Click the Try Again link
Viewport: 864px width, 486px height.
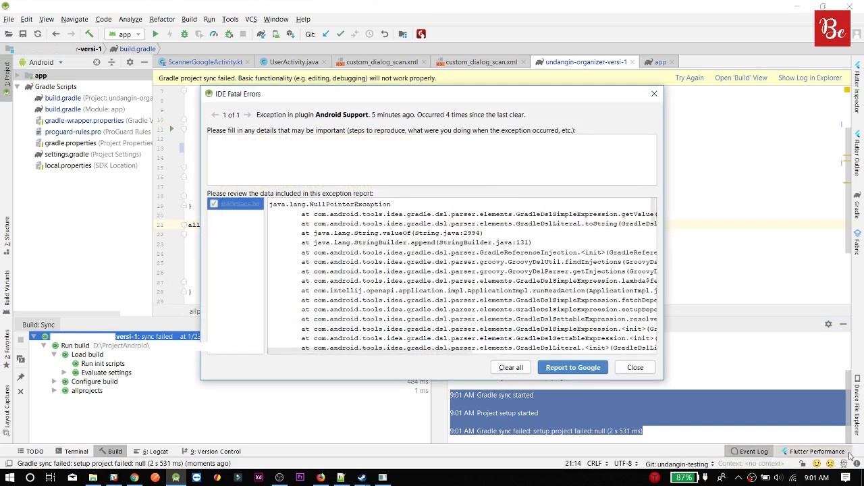click(x=689, y=78)
